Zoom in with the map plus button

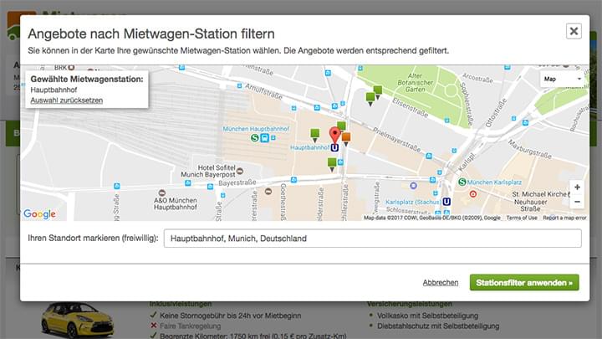pyautogui.click(x=577, y=187)
